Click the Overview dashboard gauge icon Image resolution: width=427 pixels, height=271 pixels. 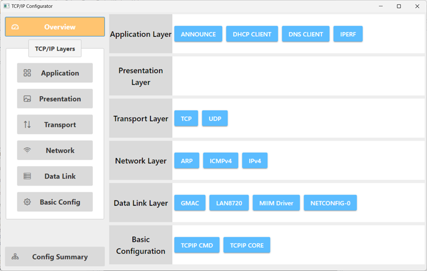[15, 27]
